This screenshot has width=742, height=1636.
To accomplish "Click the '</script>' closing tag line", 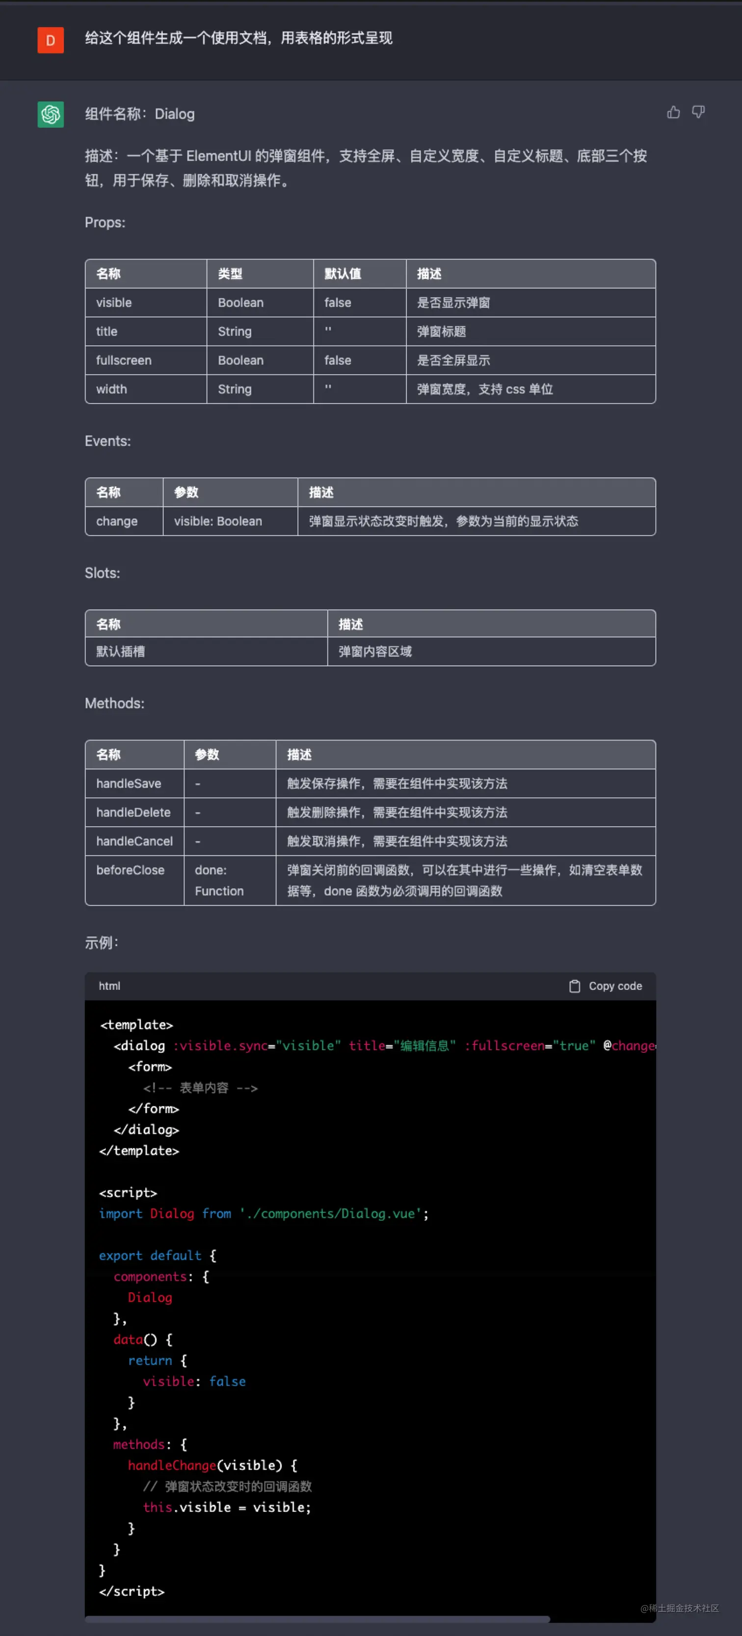I will pos(132,1591).
